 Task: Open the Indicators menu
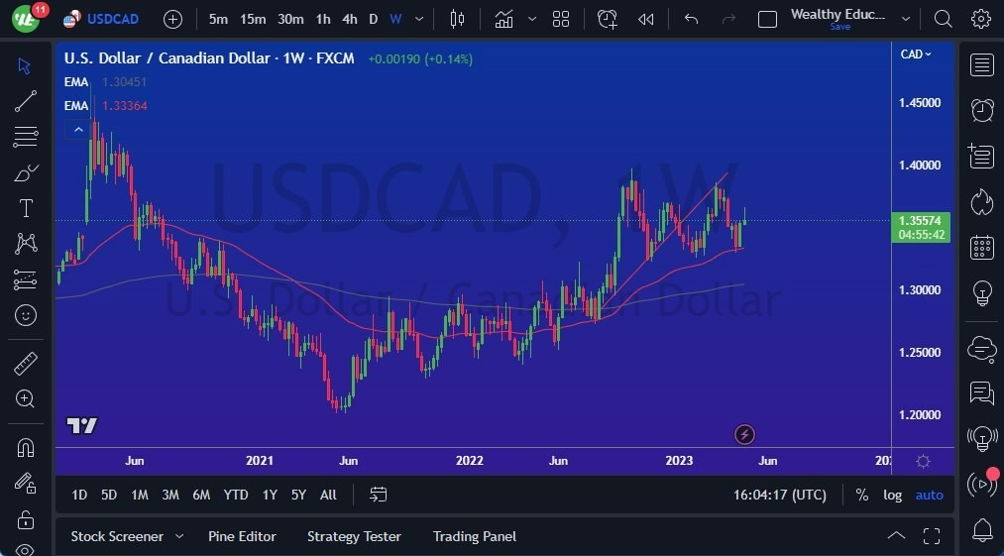[x=503, y=19]
